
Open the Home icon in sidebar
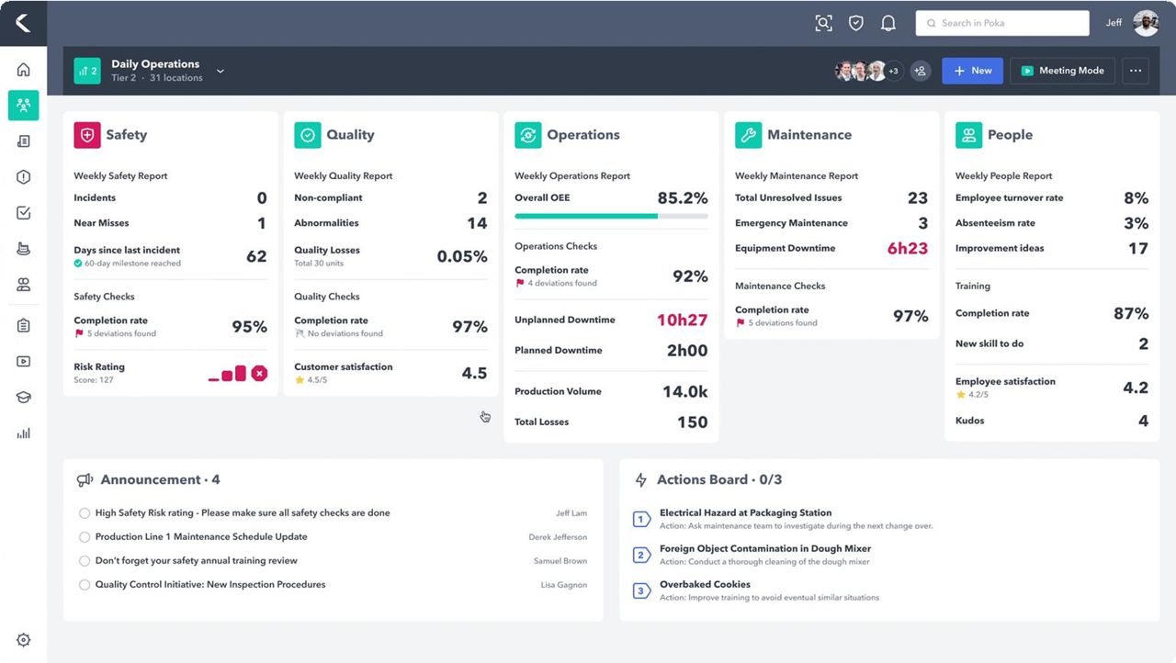click(23, 70)
